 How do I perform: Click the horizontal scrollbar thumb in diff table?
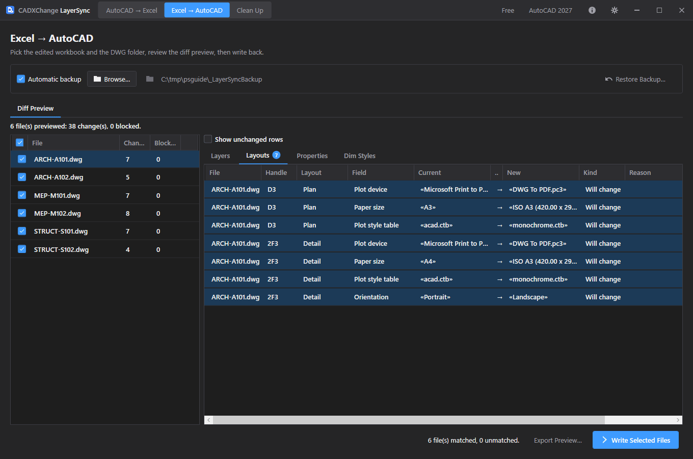pyautogui.click(x=409, y=420)
